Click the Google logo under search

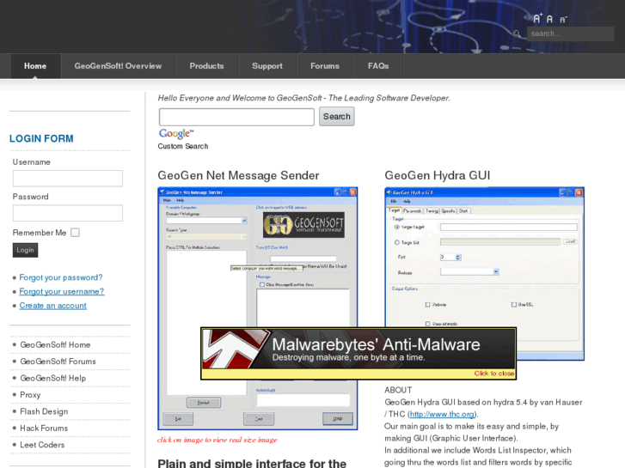click(x=175, y=133)
